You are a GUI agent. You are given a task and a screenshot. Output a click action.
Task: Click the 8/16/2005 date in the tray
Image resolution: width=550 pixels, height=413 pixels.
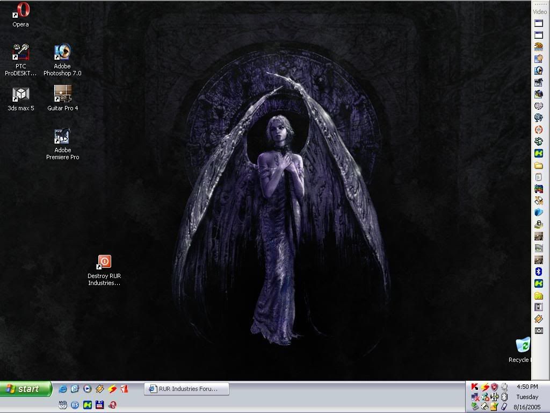527,407
